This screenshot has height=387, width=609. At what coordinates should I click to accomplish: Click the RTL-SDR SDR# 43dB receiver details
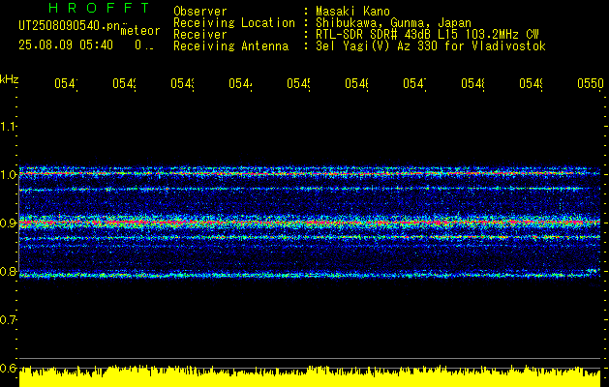click(427, 35)
